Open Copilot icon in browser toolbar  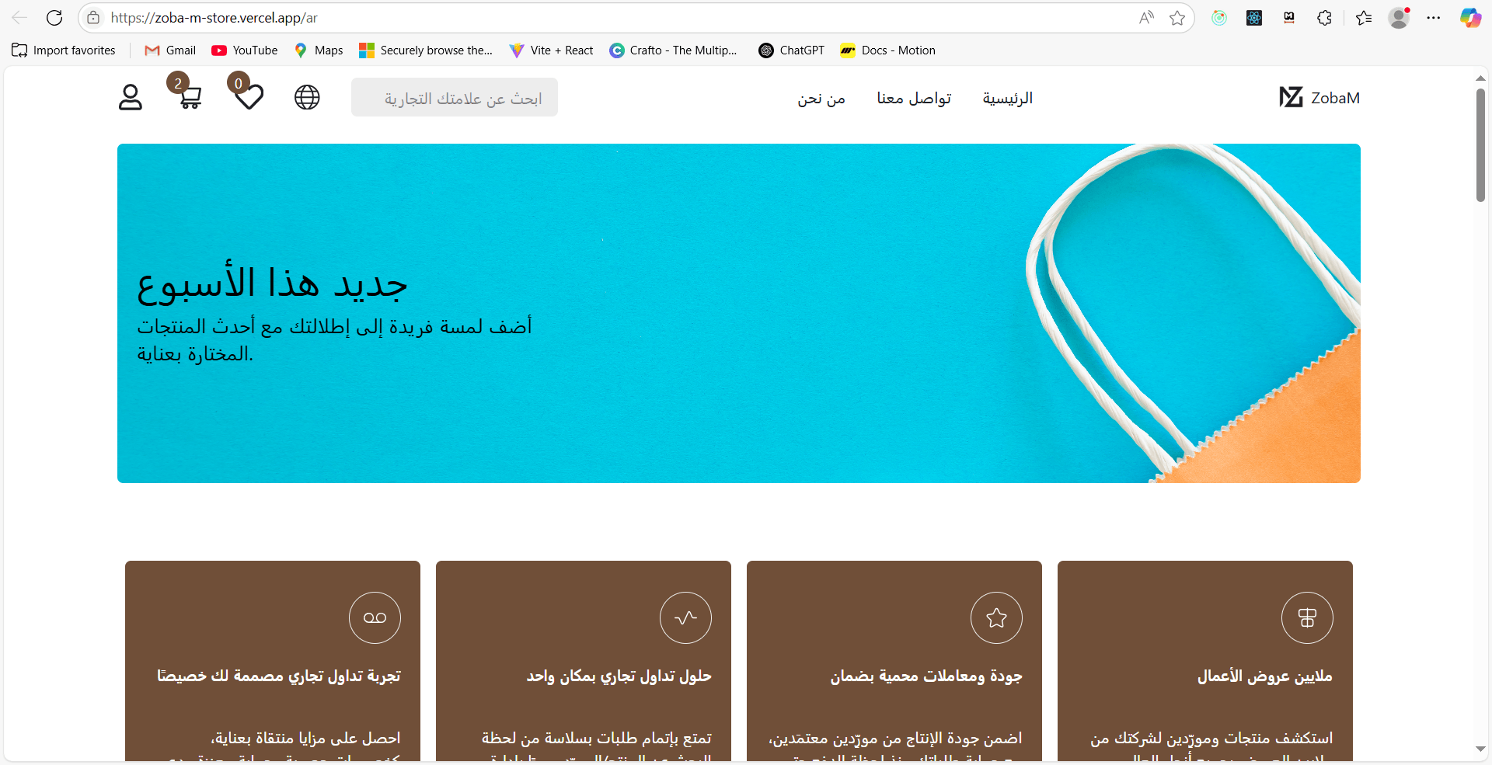pos(1470,18)
